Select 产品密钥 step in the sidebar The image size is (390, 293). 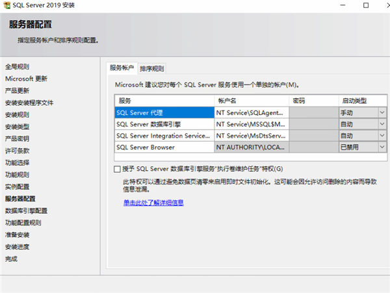point(17,138)
